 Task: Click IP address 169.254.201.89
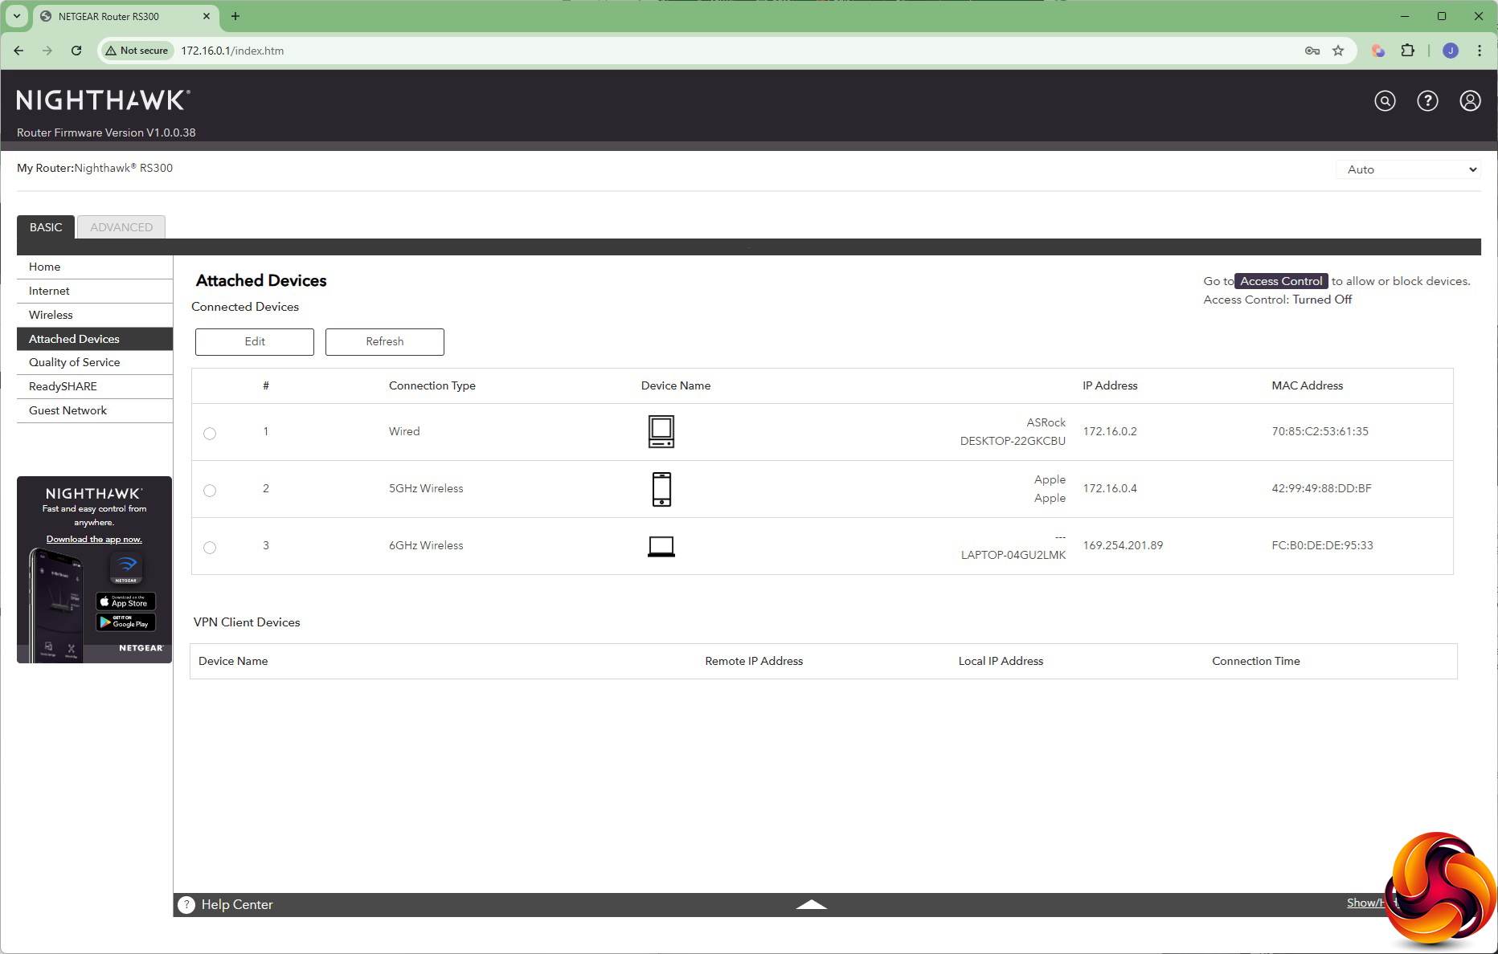(1123, 545)
